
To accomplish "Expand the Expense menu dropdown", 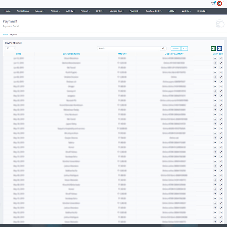I will pos(40,11).
